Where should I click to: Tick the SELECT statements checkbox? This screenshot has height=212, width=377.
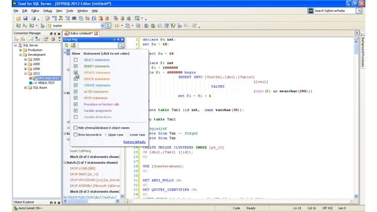point(76,60)
